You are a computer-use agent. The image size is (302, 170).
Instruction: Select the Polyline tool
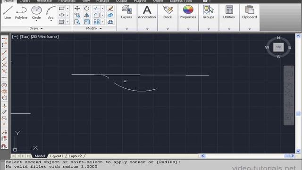click(x=21, y=12)
